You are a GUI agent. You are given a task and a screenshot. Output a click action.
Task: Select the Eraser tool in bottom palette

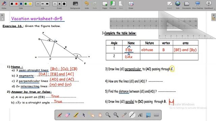coord(67,115)
